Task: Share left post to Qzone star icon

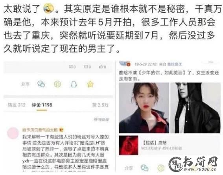Action: point(90,84)
